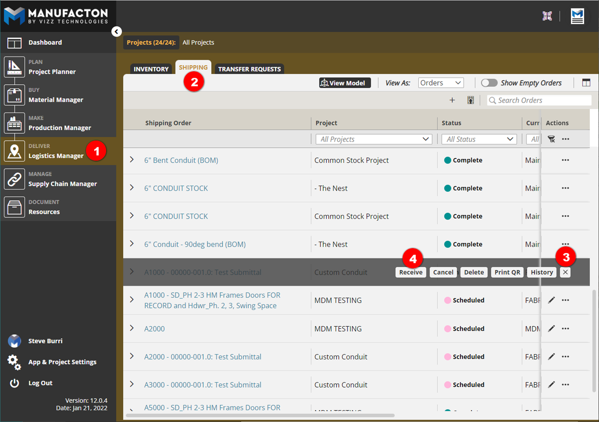Click the horizontal scrollbar at table bottom
The image size is (599, 422).
260,415
